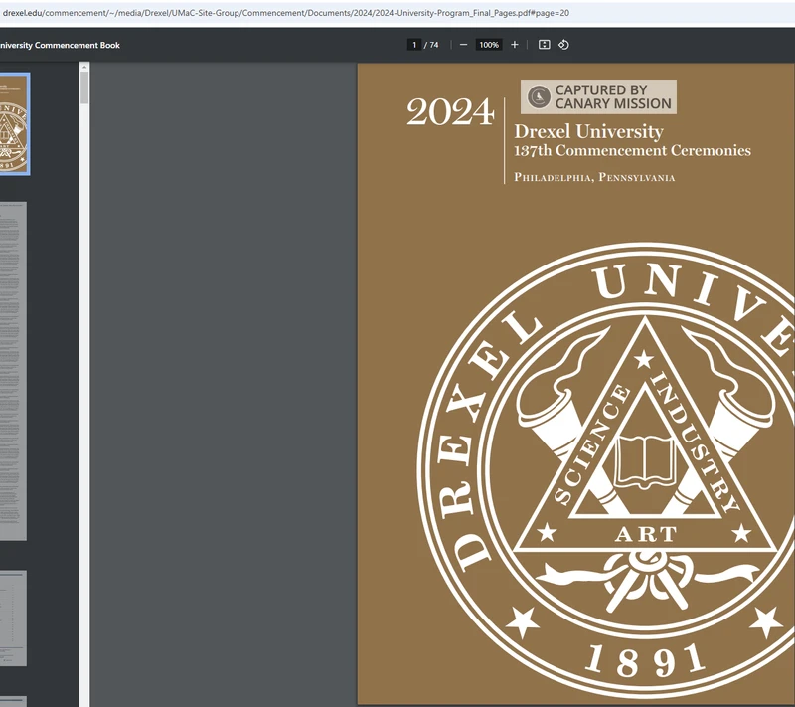This screenshot has height=707, width=795.
Task: Click the "/ 74" total page count
Action: point(431,45)
